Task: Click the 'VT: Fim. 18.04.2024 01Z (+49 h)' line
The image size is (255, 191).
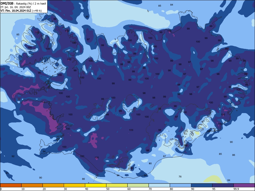Action: point(21,11)
